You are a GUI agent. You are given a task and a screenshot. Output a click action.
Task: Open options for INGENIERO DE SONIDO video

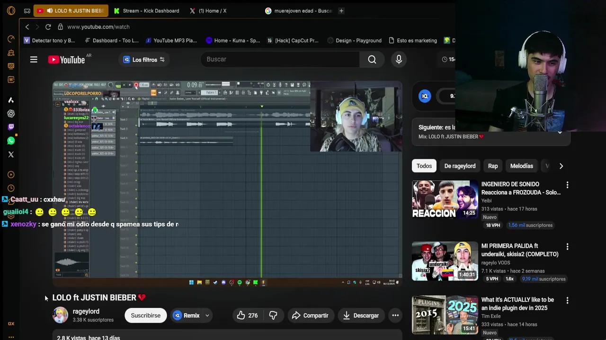[x=567, y=185]
